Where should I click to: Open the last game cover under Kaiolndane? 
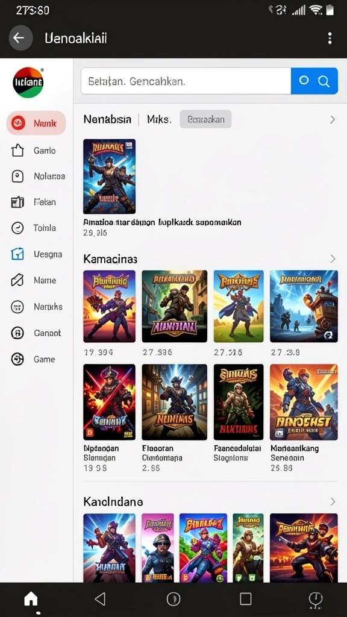click(x=304, y=548)
